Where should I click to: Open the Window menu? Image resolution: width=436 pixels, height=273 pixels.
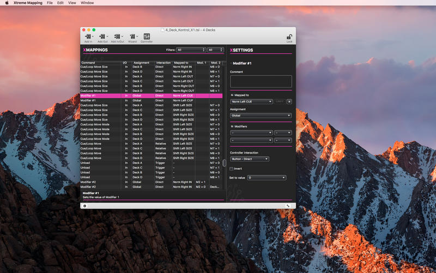(87, 3)
